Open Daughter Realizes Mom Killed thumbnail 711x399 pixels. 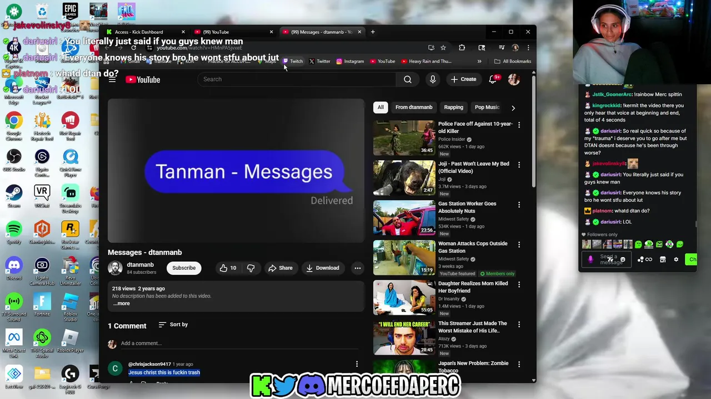pos(404,298)
